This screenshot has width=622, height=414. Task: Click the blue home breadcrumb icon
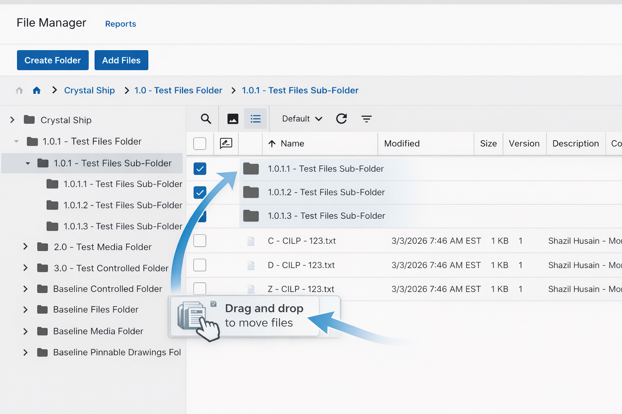click(37, 91)
